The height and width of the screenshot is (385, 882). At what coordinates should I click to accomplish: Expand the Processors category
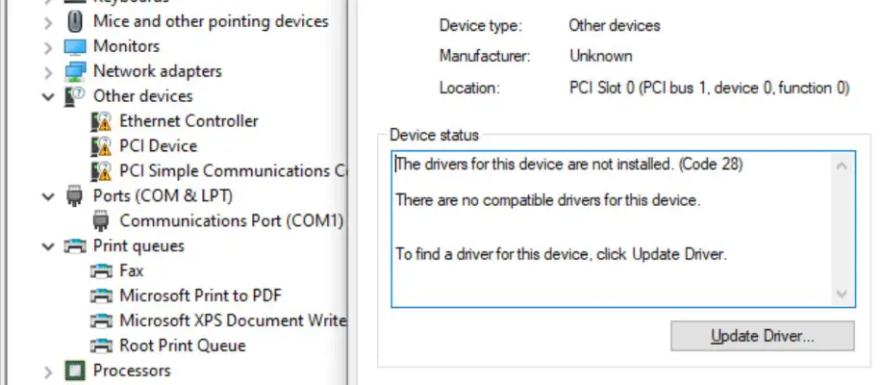[x=48, y=372]
